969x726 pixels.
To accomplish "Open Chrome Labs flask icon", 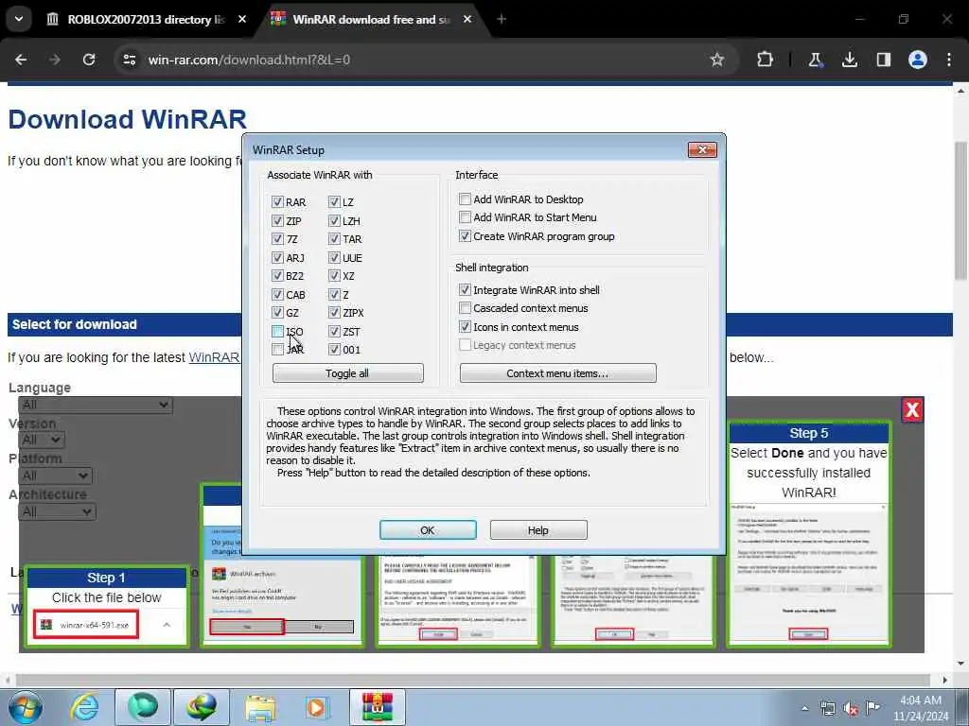I will [x=815, y=60].
